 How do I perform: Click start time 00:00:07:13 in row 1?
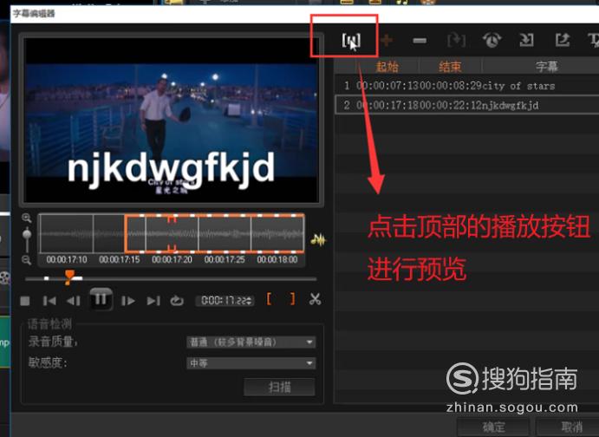(x=387, y=86)
